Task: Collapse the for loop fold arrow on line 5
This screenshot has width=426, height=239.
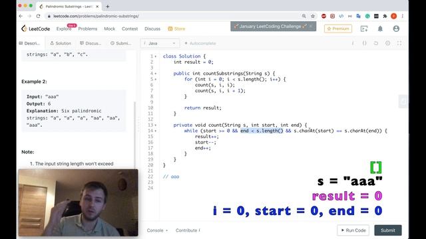Action: point(156,80)
